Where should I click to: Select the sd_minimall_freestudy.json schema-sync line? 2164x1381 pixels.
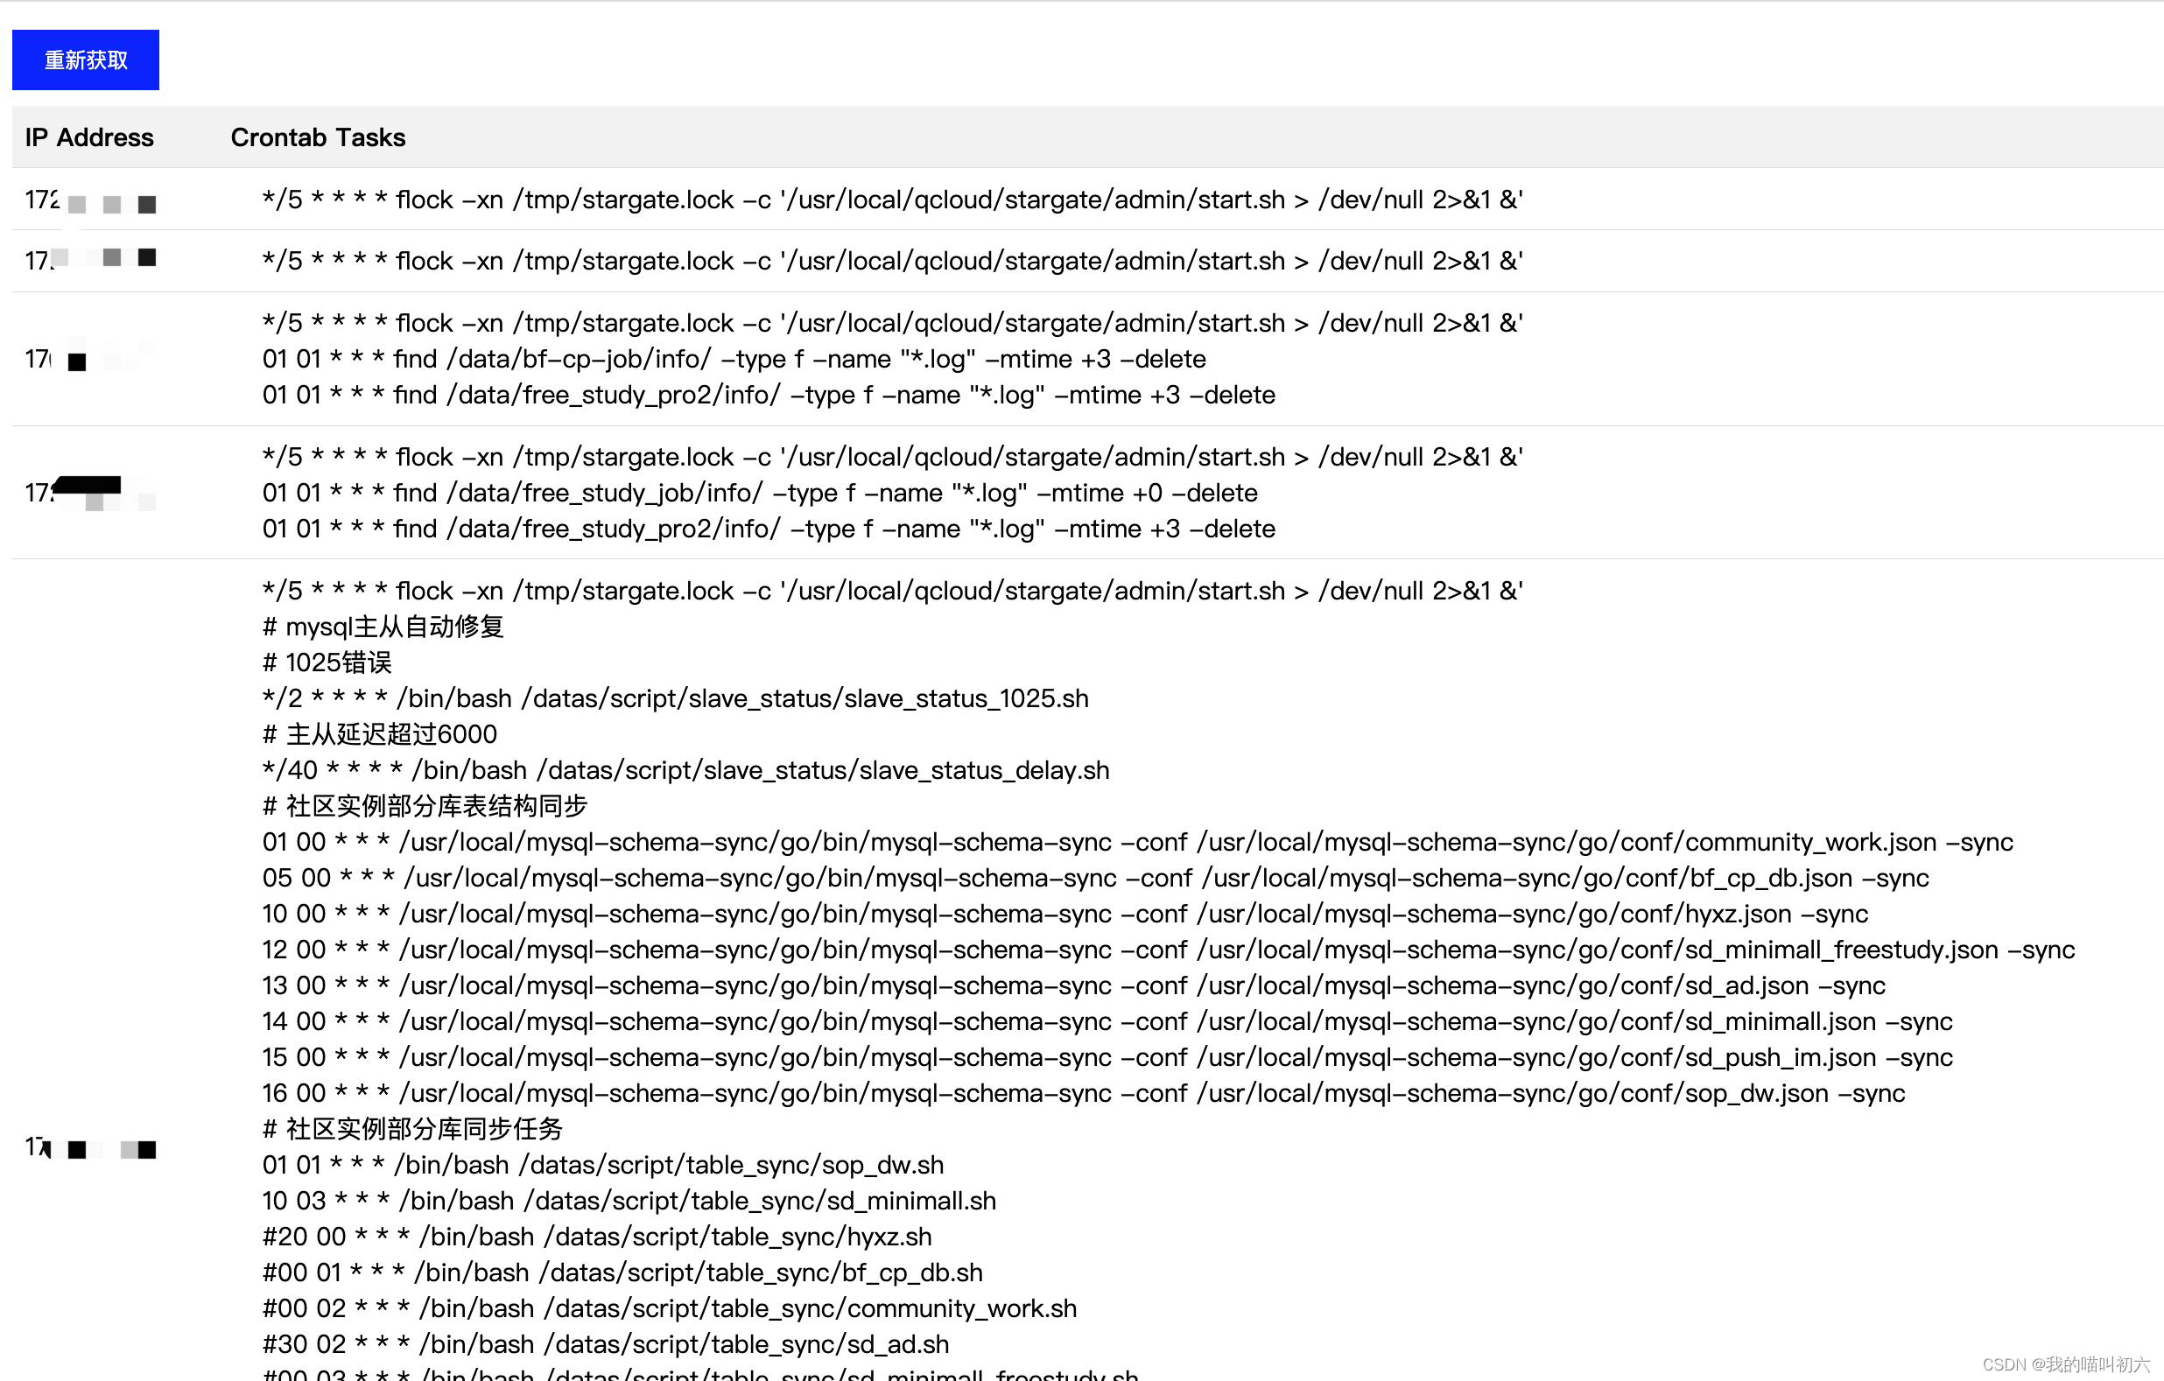click(1169, 950)
